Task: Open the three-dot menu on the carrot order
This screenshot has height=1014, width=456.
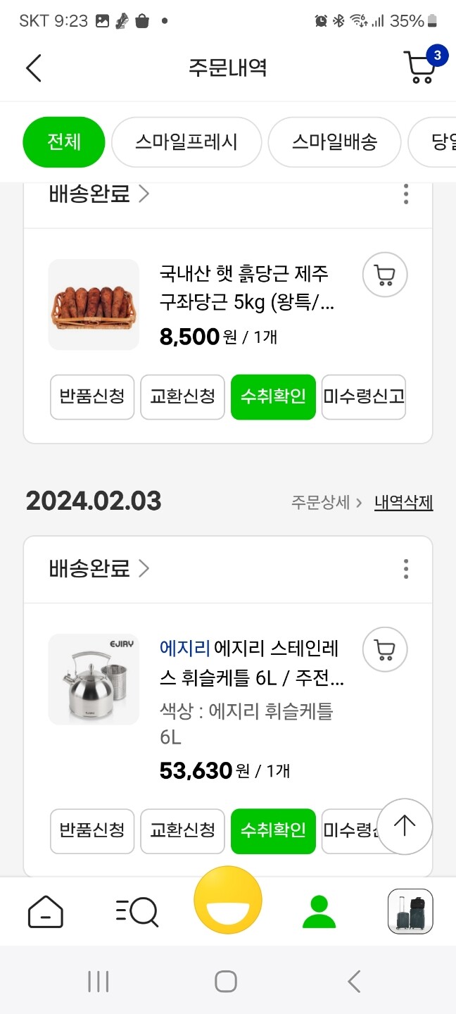Action: [x=406, y=194]
